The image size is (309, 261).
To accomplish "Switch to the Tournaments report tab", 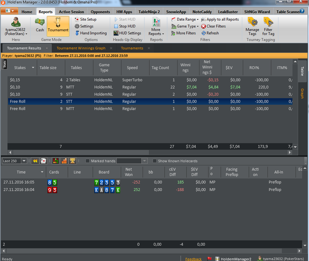I will [x=132, y=48].
